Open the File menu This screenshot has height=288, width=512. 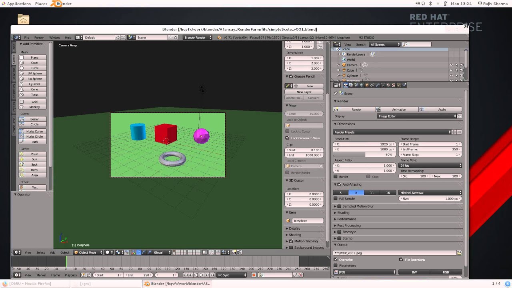pyautogui.click(x=26, y=37)
